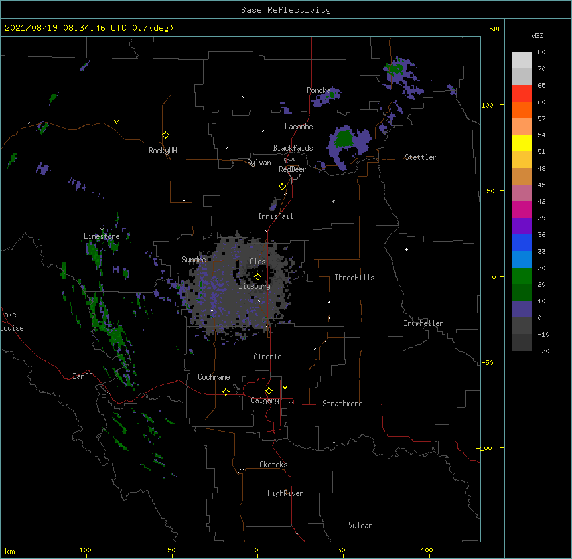Click the Drumheller label
Viewport: 572px width, 559px height.
(423, 323)
